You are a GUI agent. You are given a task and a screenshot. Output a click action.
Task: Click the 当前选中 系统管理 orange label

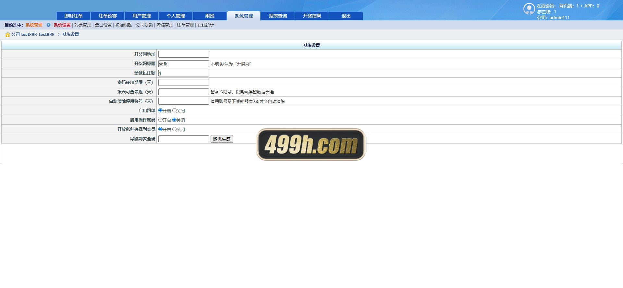pos(34,25)
